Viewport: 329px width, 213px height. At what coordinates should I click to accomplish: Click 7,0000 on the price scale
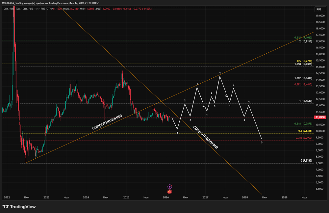click(320, 170)
